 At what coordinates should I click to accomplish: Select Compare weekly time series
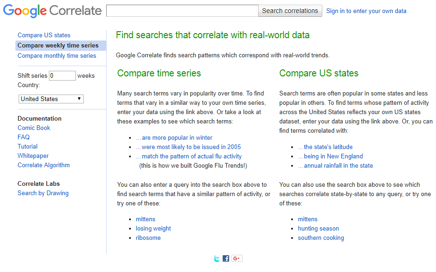coord(58,45)
